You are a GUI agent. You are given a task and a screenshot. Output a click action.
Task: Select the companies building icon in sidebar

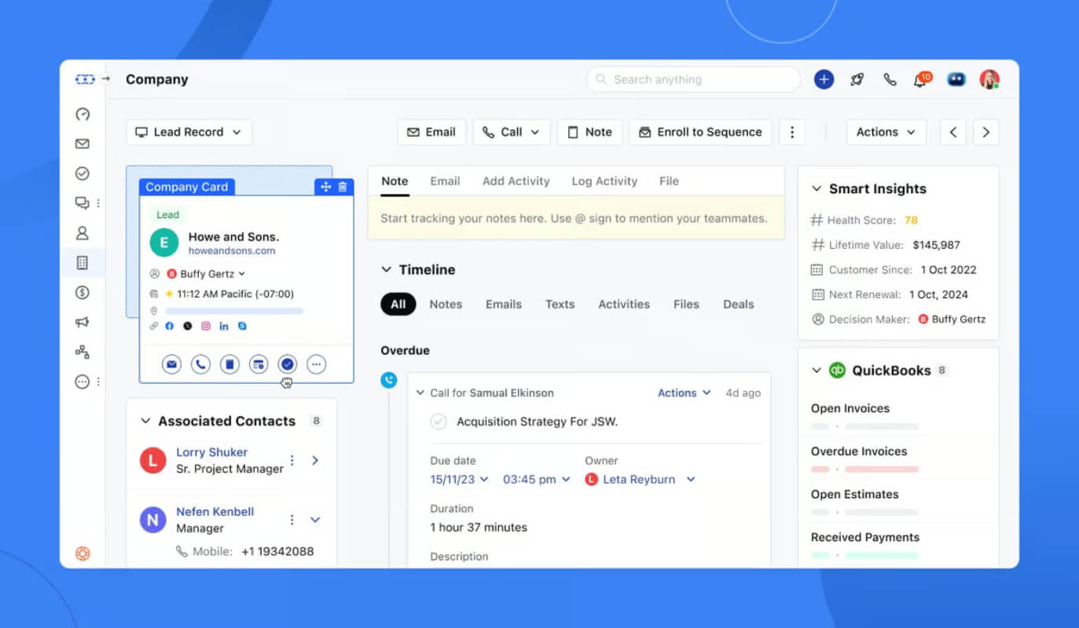pos(83,263)
